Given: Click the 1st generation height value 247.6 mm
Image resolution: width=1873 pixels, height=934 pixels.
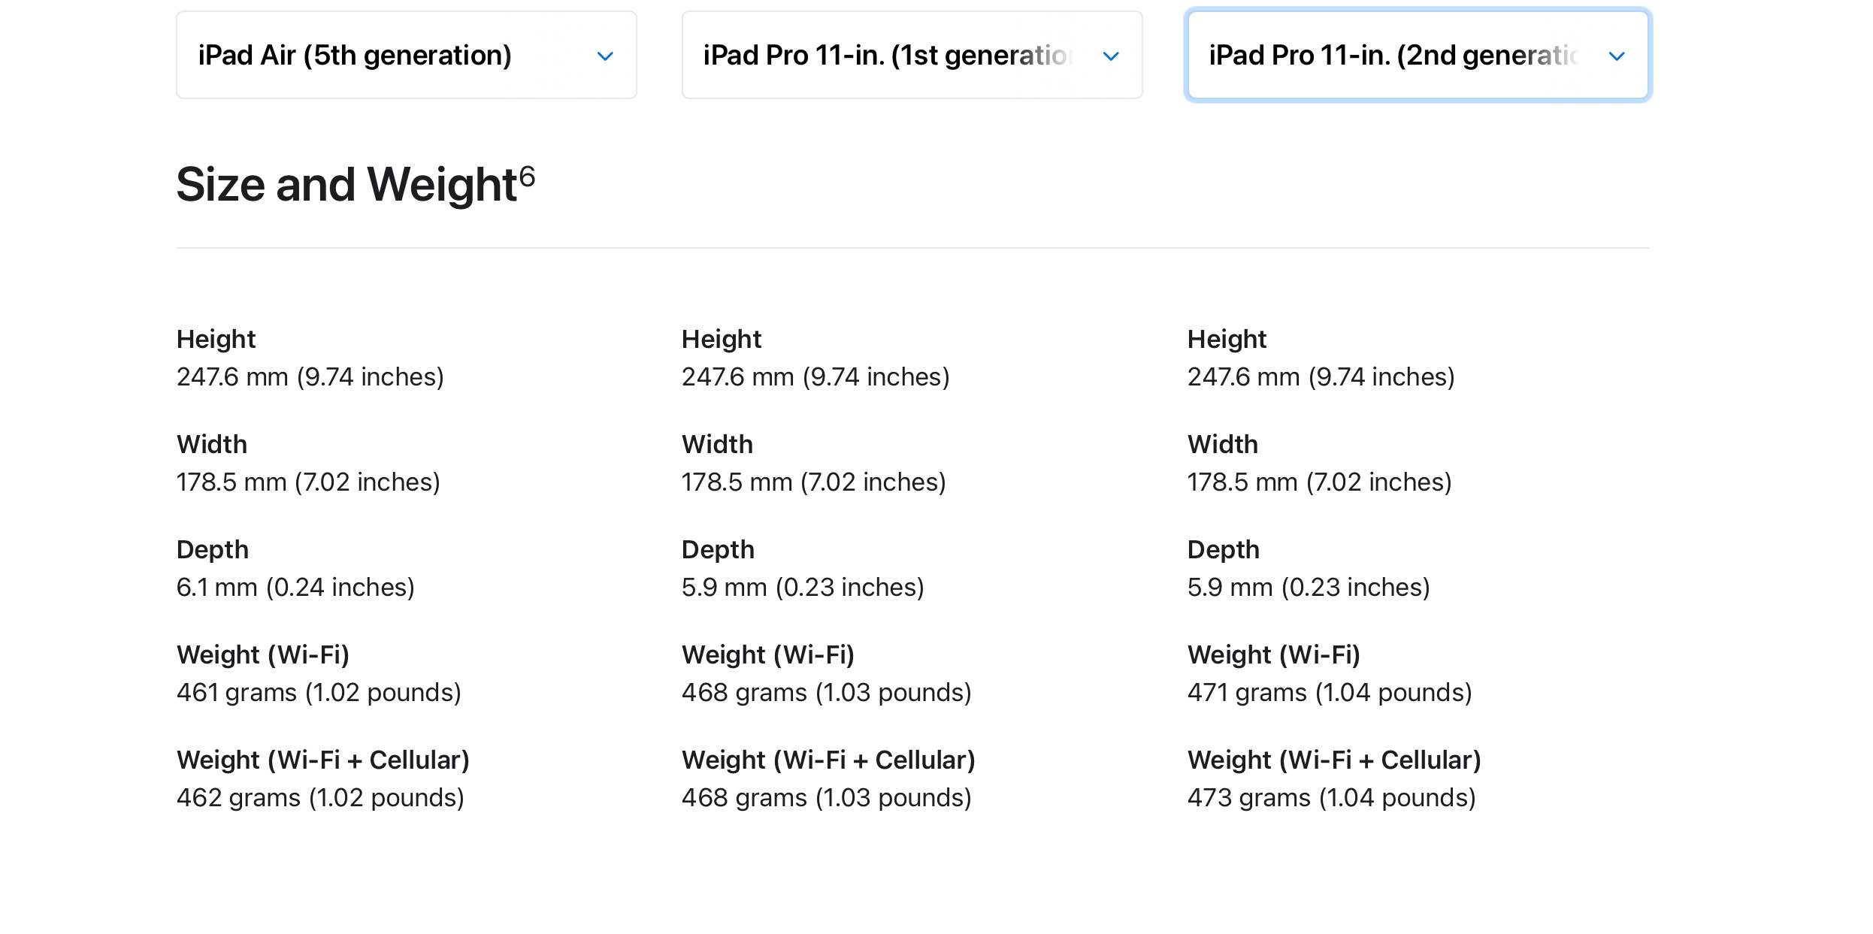Looking at the screenshot, I should pos(815,377).
